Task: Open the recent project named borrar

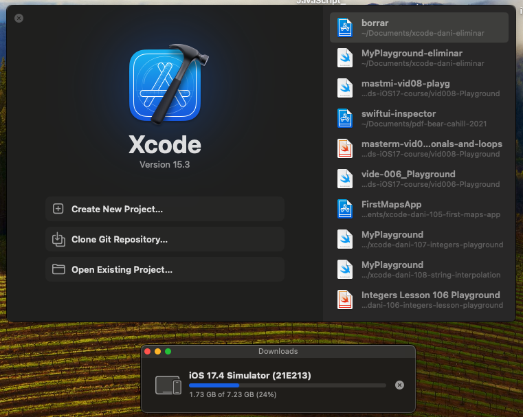Action: (419, 27)
